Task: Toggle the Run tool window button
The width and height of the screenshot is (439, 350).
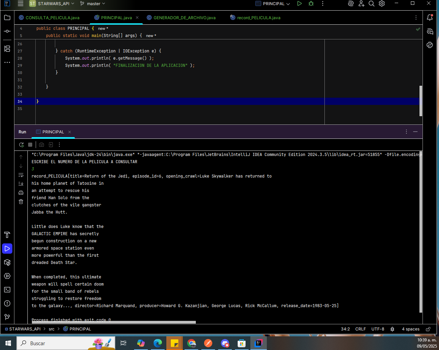Action: click(7, 249)
